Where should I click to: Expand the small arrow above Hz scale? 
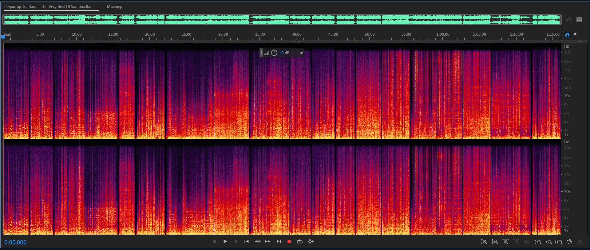pos(580,42)
